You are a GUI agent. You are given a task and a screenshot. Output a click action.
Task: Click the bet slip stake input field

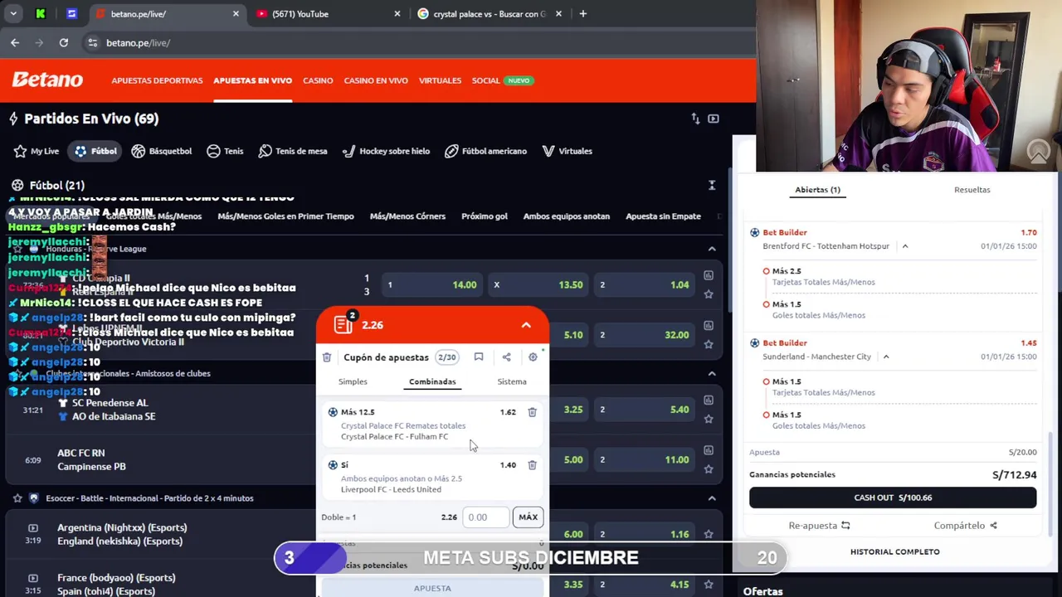click(x=485, y=517)
